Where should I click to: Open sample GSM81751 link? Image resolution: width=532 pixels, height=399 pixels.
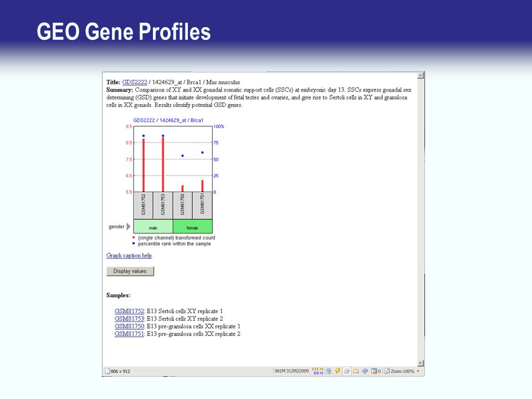[129, 334]
